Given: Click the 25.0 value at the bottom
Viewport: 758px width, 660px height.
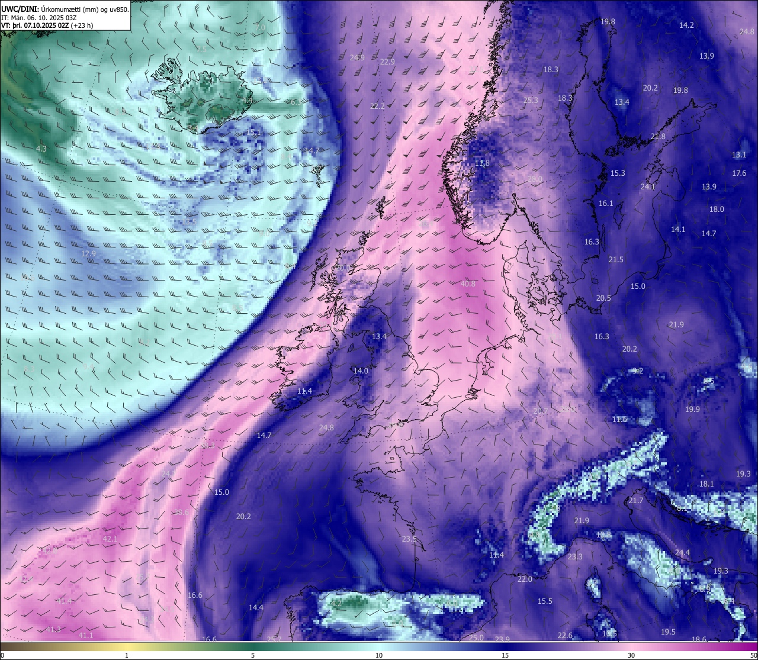Looking at the screenshot, I should point(476,638).
